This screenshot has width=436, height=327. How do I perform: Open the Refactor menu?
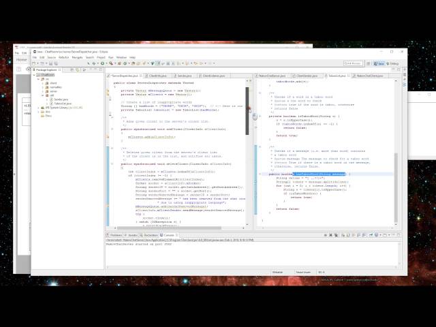63,57
